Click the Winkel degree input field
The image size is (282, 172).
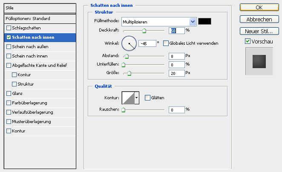click(x=147, y=43)
